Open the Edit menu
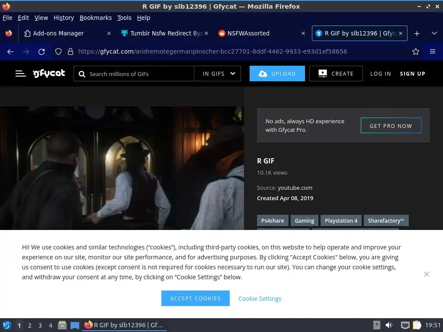Viewport: 443px width, 332px height. pos(23,18)
